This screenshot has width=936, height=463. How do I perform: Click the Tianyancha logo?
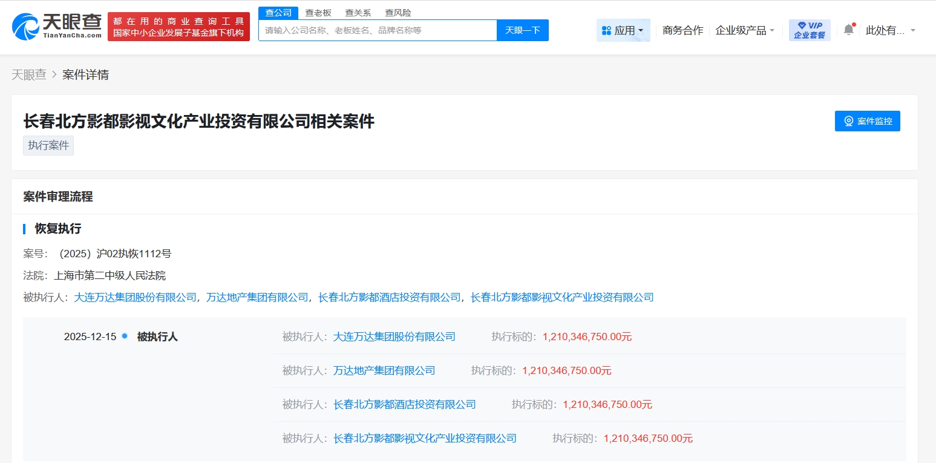pos(57,26)
